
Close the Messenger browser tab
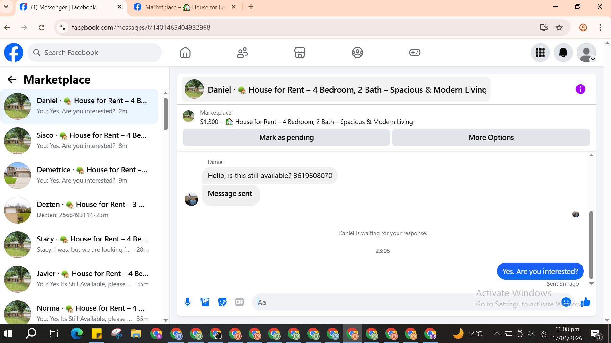pyautogui.click(x=119, y=7)
